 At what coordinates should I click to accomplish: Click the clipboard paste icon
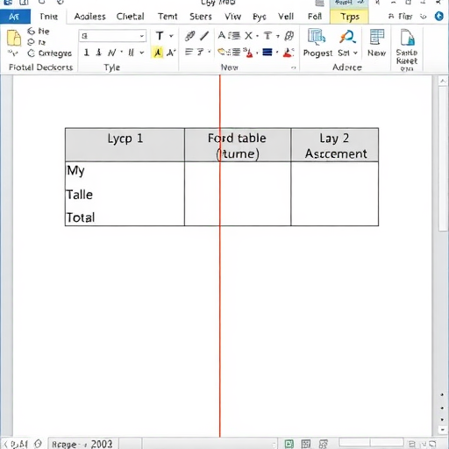click(x=14, y=38)
